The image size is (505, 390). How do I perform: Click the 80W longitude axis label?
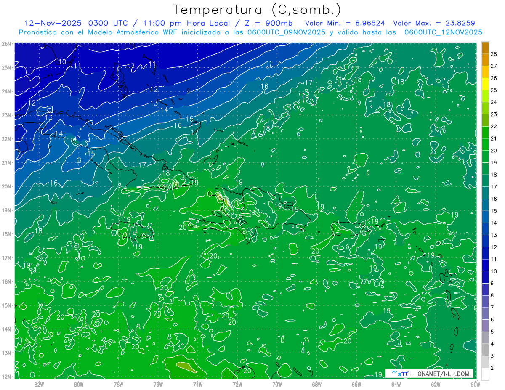[79, 384]
